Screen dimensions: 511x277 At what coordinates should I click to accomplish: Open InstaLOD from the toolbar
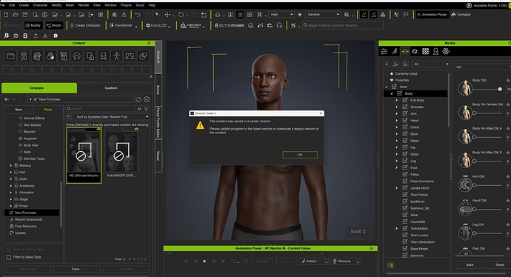(x=156, y=25)
